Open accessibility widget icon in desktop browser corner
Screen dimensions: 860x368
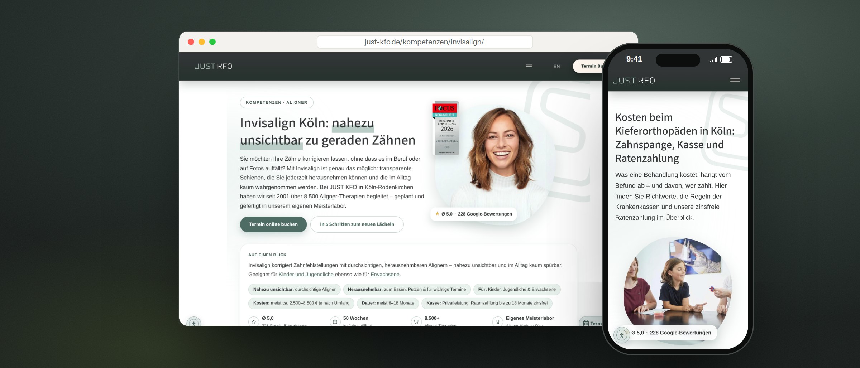pyautogui.click(x=194, y=322)
